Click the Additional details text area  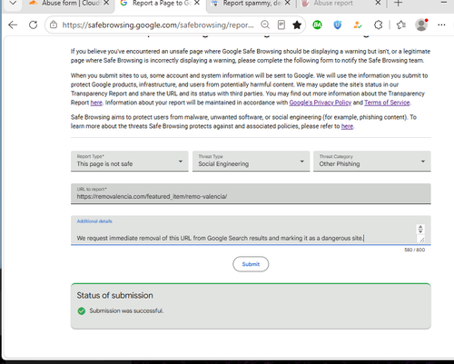[251, 231]
